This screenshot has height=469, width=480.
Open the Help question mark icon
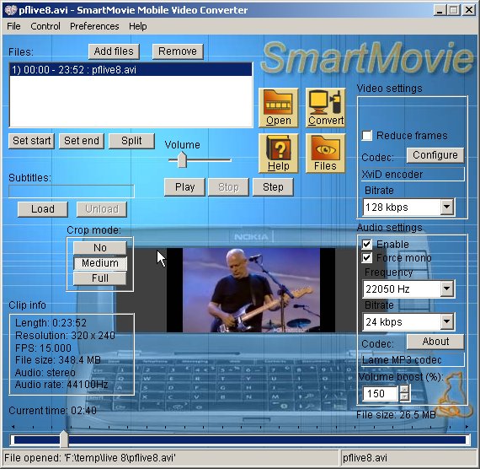point(278,154)
